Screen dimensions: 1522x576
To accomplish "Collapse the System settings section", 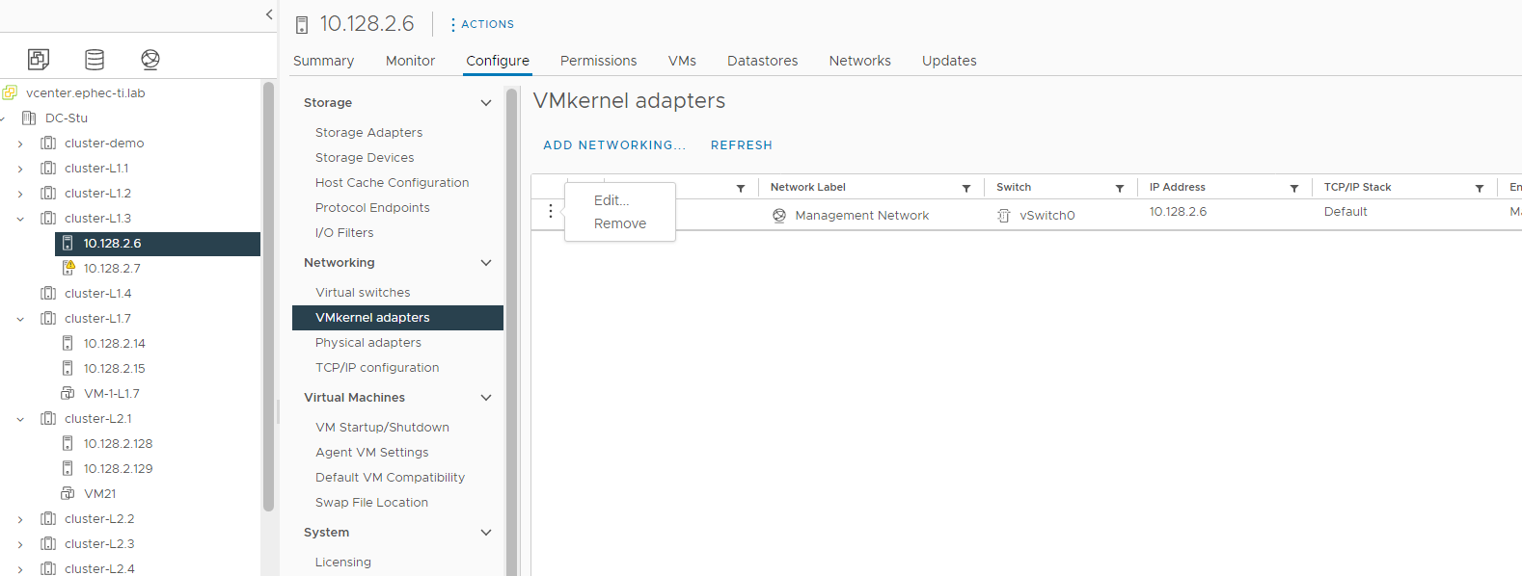I will point(486,532).
